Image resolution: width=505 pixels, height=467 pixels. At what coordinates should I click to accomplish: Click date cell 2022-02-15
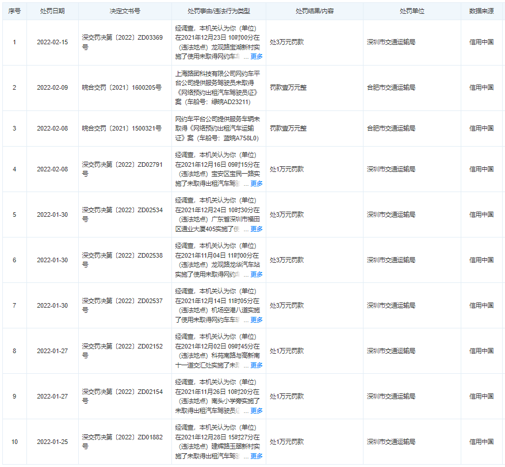tap(52, 42)
